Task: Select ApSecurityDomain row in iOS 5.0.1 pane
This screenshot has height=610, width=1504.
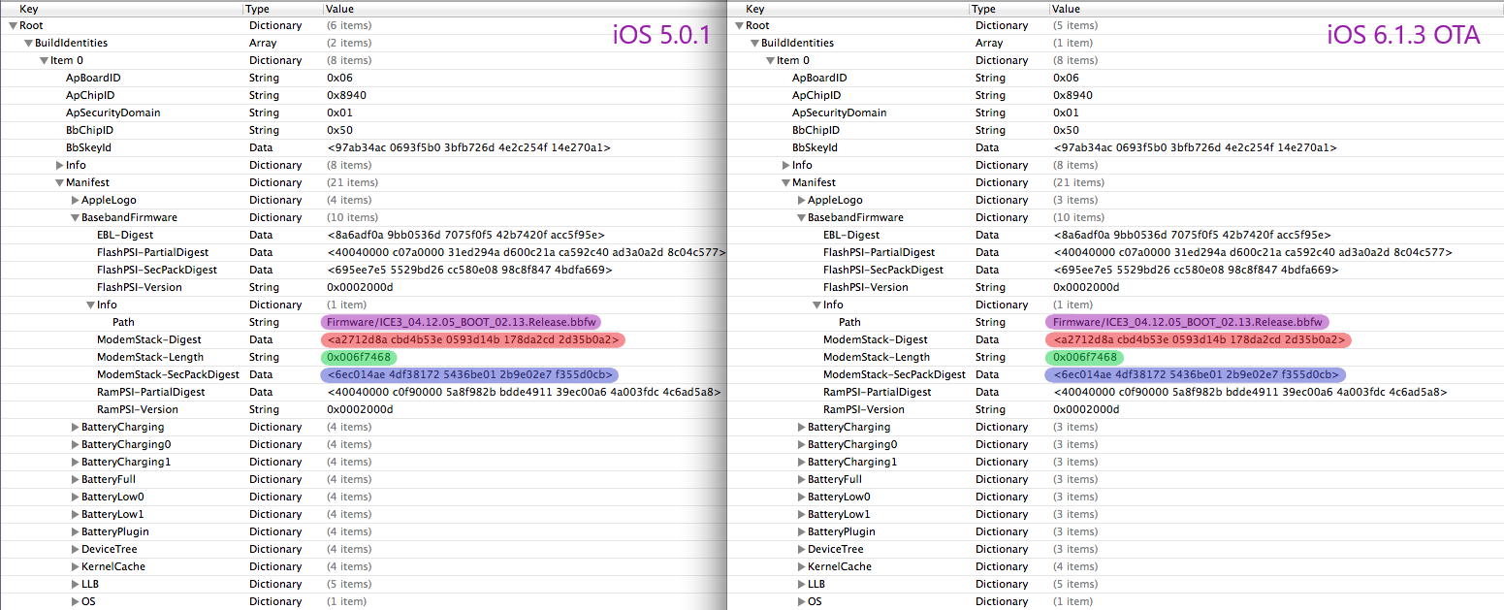Action: tap(364, 112)
